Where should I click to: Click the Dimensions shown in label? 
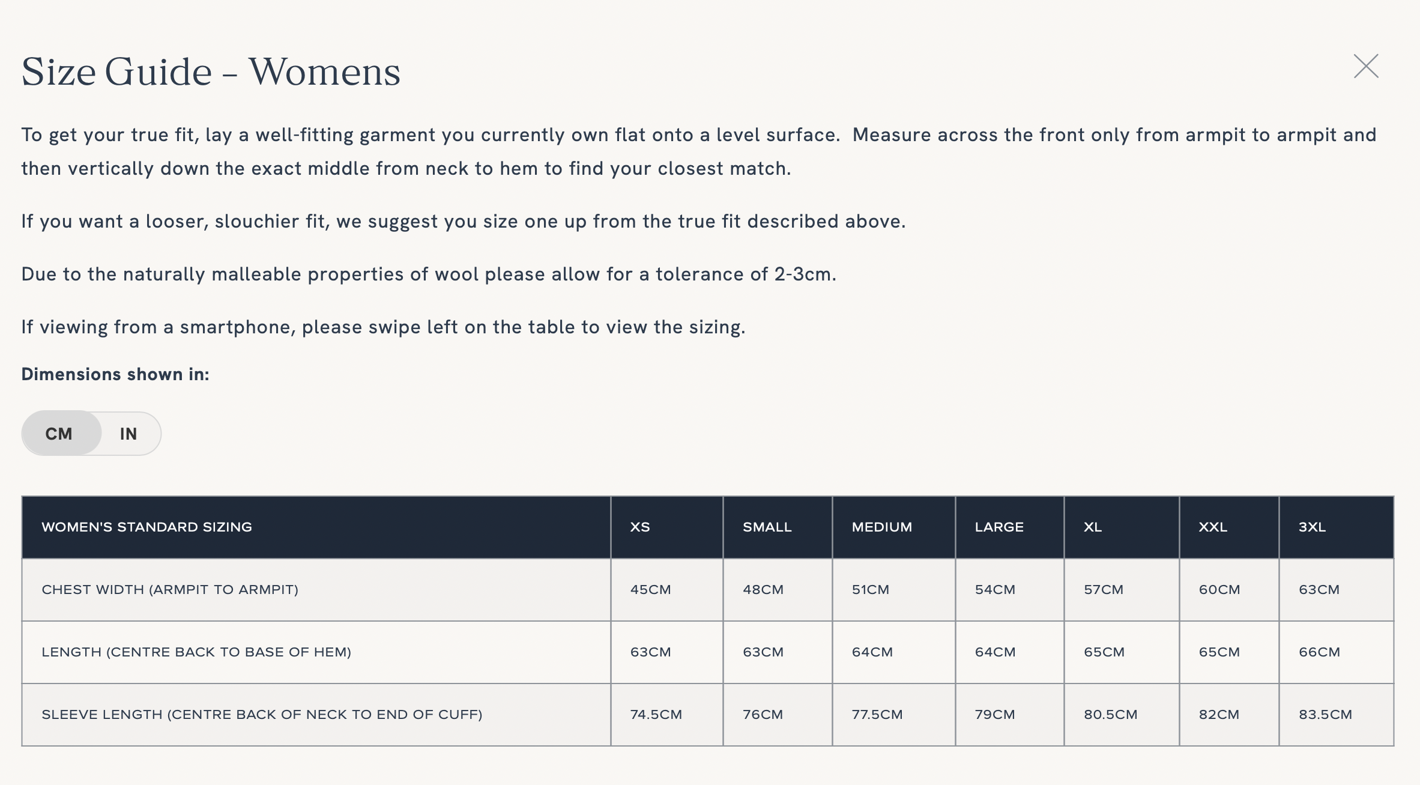115,374
